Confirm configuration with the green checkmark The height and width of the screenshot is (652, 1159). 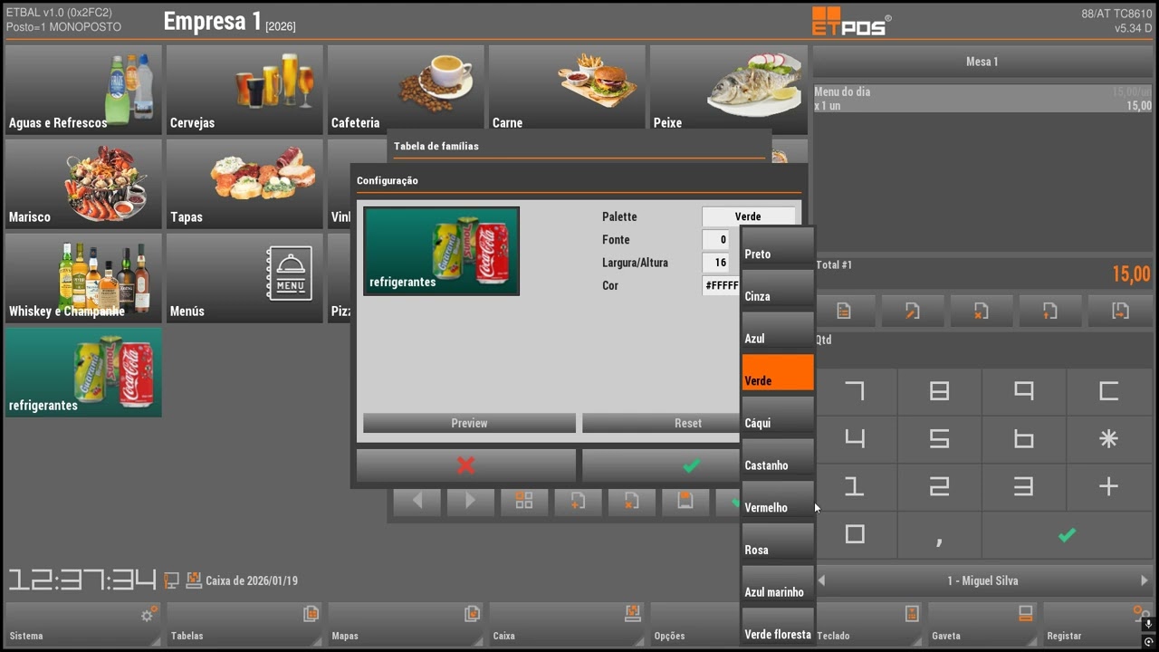pyautogui.click(x=691, y=465)
